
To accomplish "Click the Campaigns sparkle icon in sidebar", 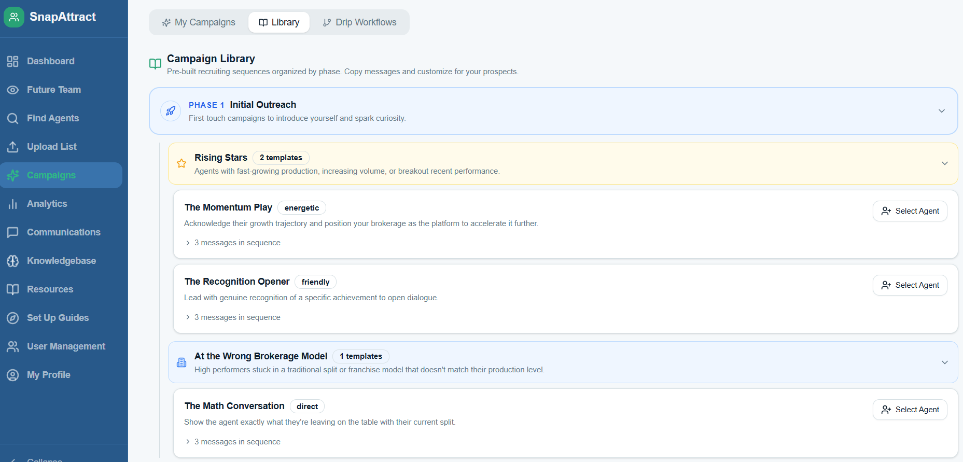I will tap(13, 175).
